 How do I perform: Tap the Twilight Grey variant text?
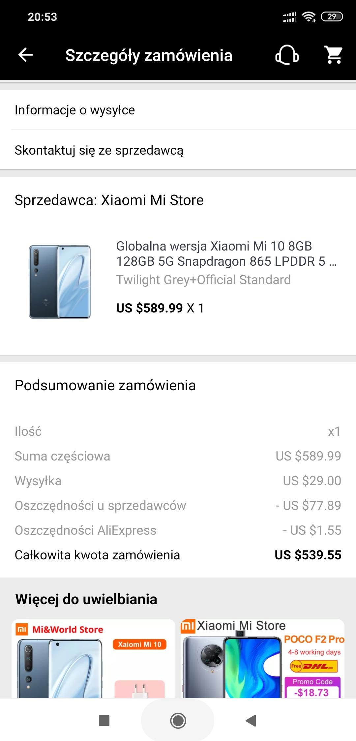pos(203,280)
